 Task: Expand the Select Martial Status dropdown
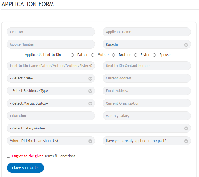click(51, 103)
